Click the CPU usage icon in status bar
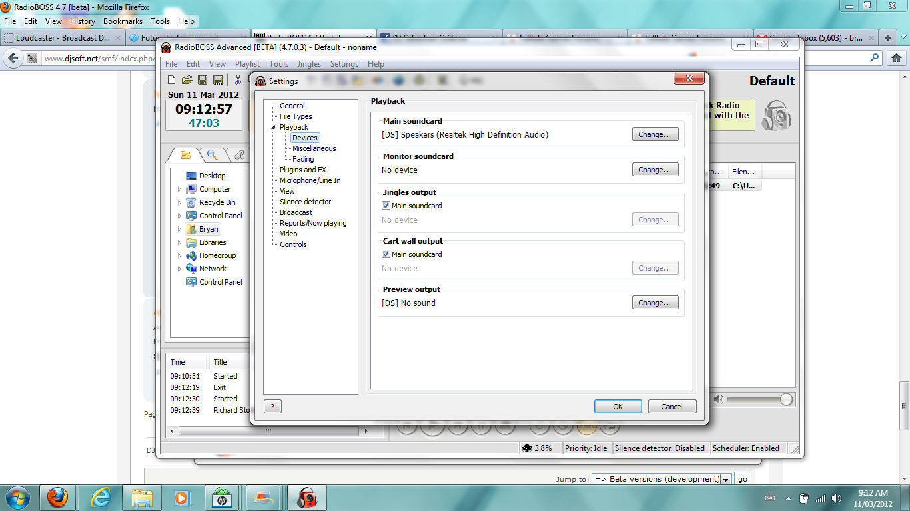Screen dimensions: 910x511 pos(526,448)
